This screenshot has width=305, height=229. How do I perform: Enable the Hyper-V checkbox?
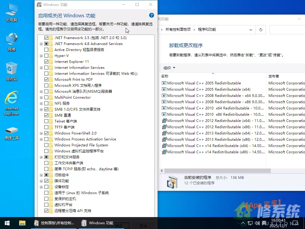(x=46, y=56)
